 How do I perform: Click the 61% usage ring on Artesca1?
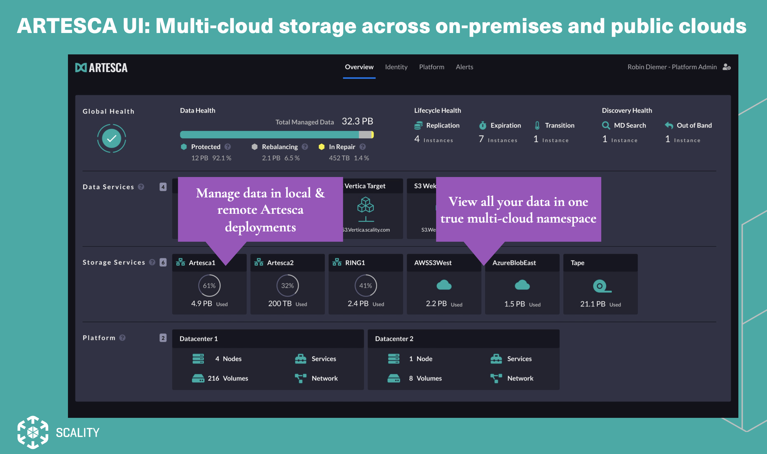(209, 285)
